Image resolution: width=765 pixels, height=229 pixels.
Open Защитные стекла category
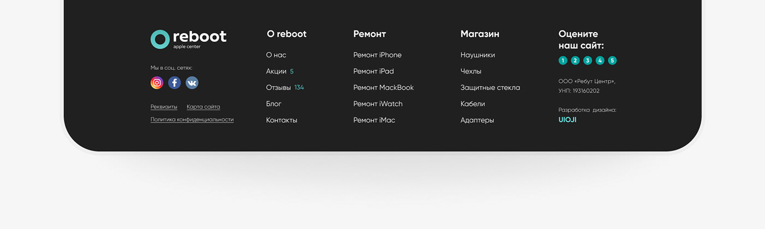490,88
